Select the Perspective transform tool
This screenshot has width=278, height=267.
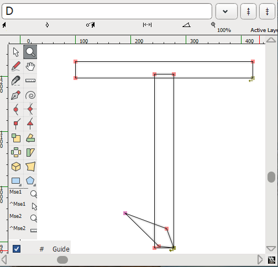[30, 167]
